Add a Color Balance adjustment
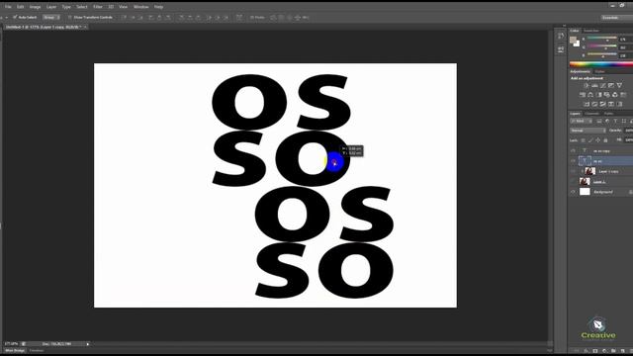This screenshot has height=356, width=633. coord(590,95)
